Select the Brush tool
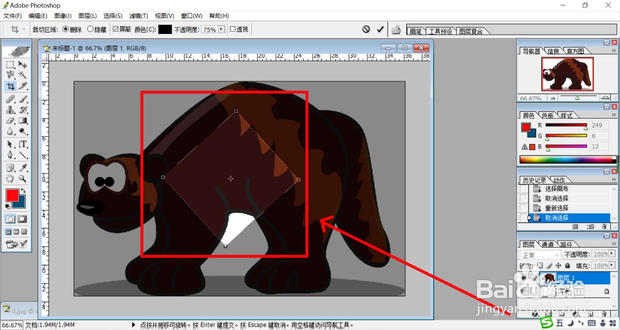 pos(22,99)
